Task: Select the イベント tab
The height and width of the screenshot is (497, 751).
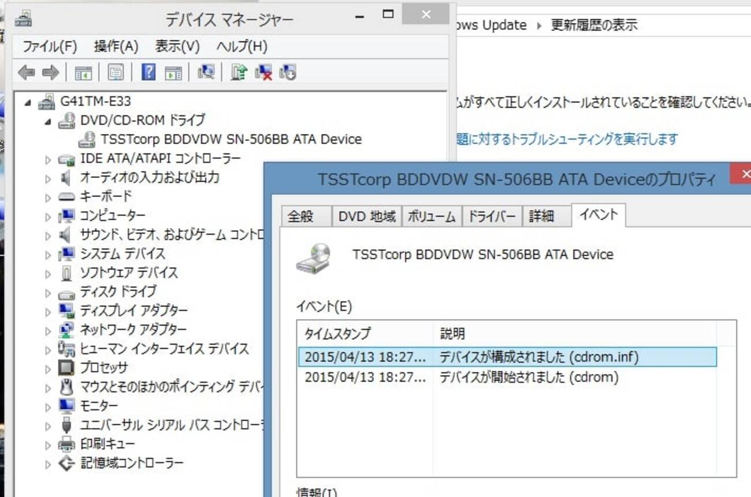Action: point(598,215)
